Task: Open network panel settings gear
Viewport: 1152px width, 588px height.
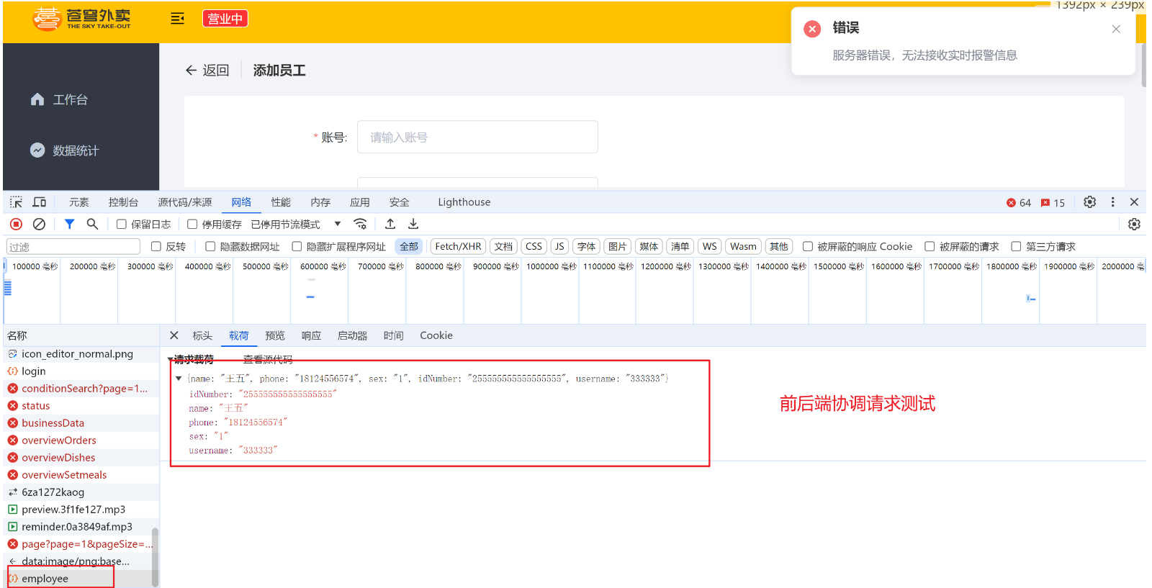Action: (1134, 225)
